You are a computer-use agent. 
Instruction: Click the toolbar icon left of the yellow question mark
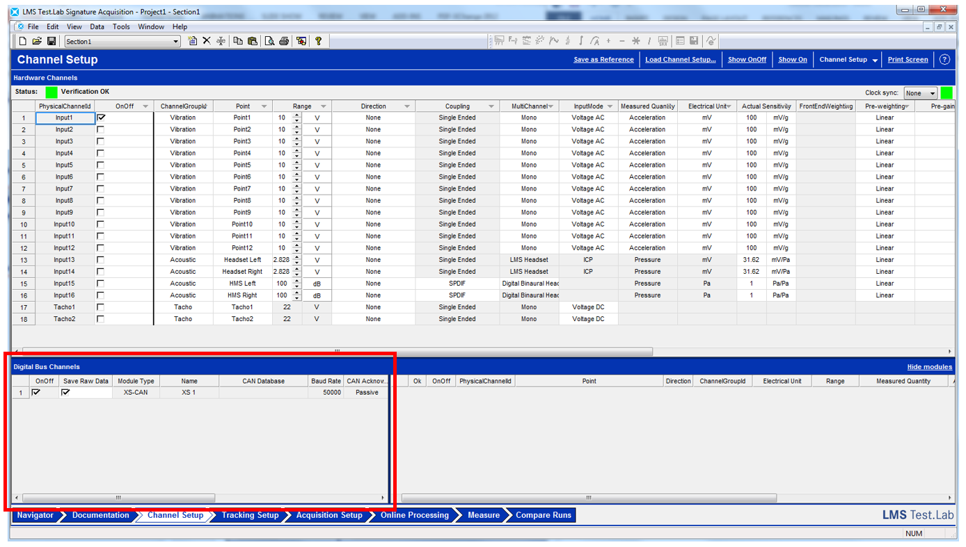[x=301, y=41]
